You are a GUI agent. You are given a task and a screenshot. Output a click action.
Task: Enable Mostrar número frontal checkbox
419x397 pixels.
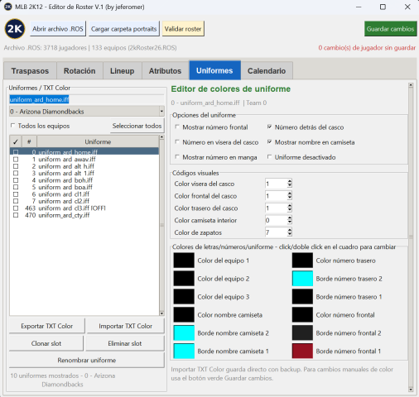coord(177,127)
